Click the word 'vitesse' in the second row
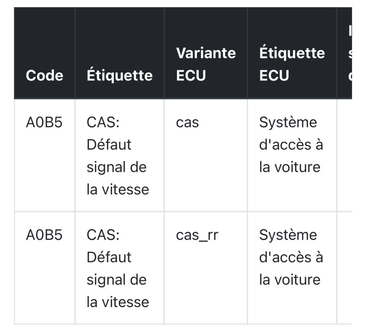366x336 pixels. [126, 302]
